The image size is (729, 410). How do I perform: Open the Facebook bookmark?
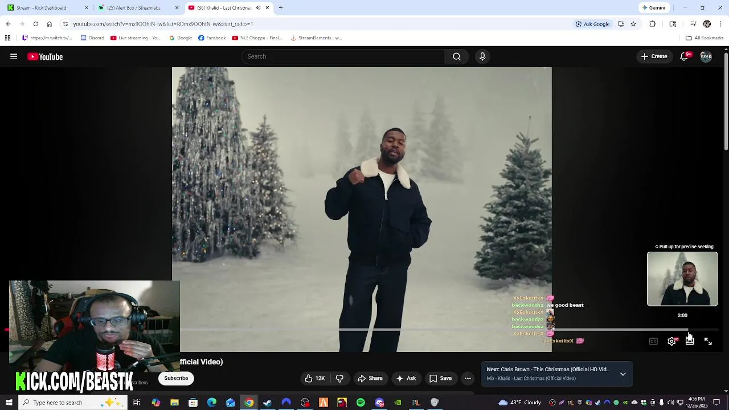pos(212,38)
